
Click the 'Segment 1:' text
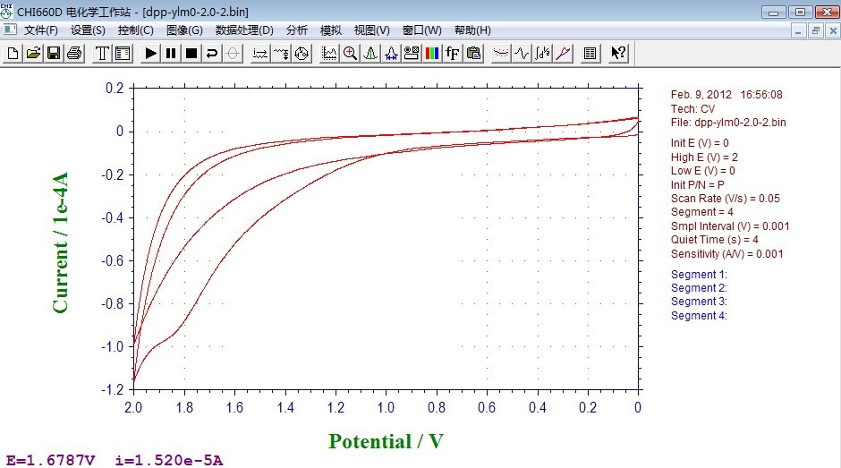[x=699, y=274]
